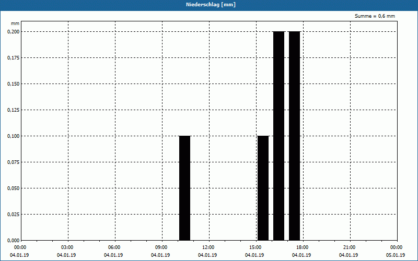This screenshot has height=261, width=418.
Task: Click the 0,000 y-axis label
Action: click(x=14, y=241)
